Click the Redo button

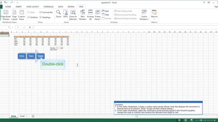(x=12, y=2)
